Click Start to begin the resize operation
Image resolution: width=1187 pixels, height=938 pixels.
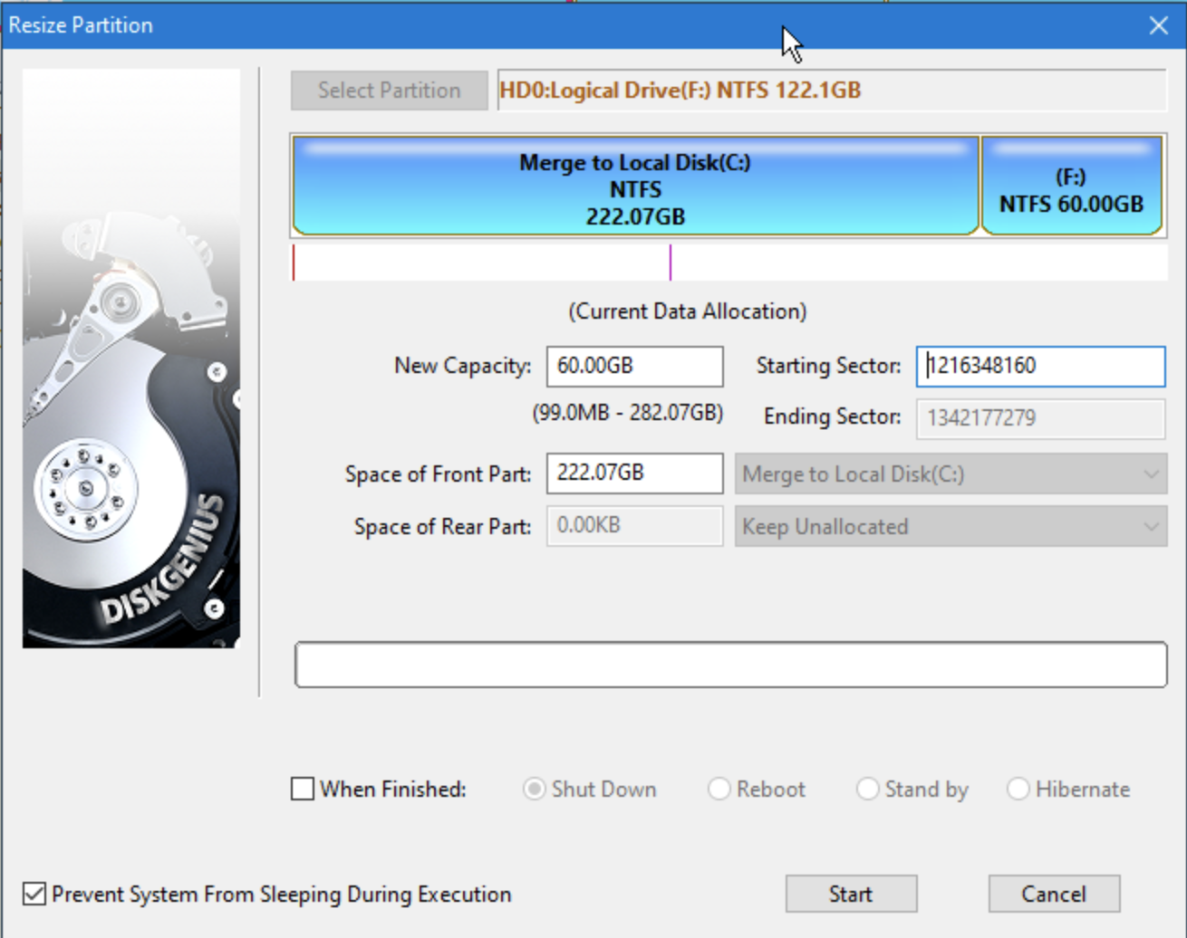(x=850, y=894)
